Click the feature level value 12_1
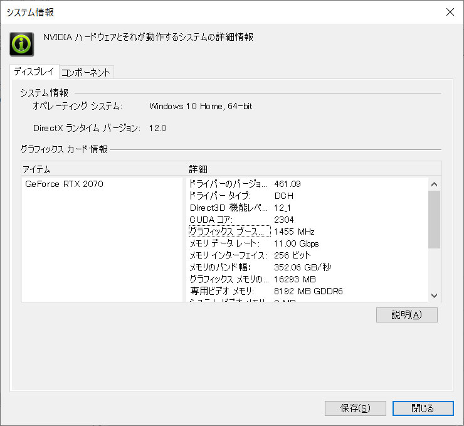The width and height of the screenshot is (464, 426). pyautogui.click(x=282, y=208)
